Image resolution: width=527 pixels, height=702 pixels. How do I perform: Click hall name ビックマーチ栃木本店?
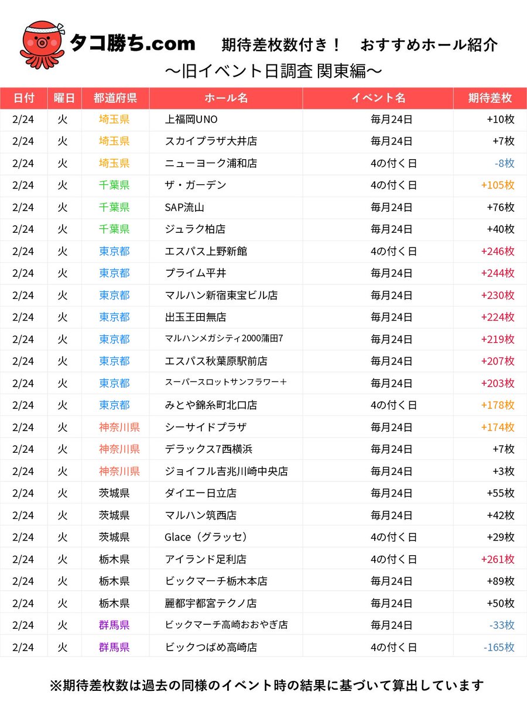[x=216, y=581]
